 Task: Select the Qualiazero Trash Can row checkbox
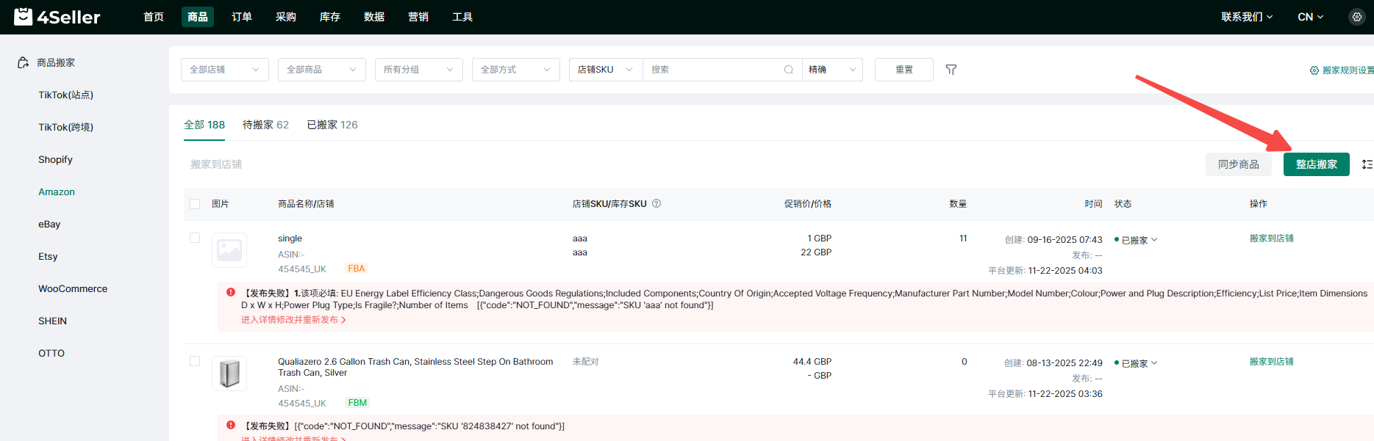(x=195, y=361)
